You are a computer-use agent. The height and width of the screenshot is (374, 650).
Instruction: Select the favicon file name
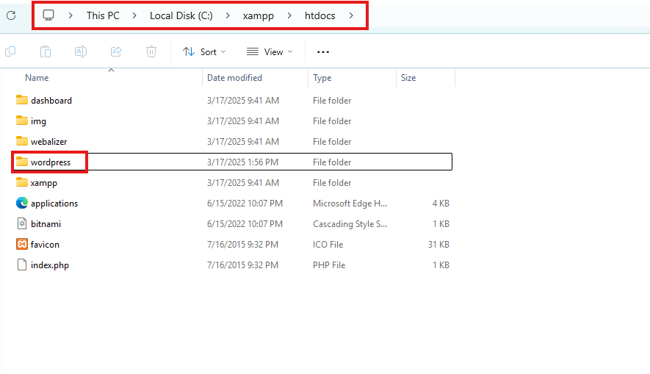[x=46, y=244]
